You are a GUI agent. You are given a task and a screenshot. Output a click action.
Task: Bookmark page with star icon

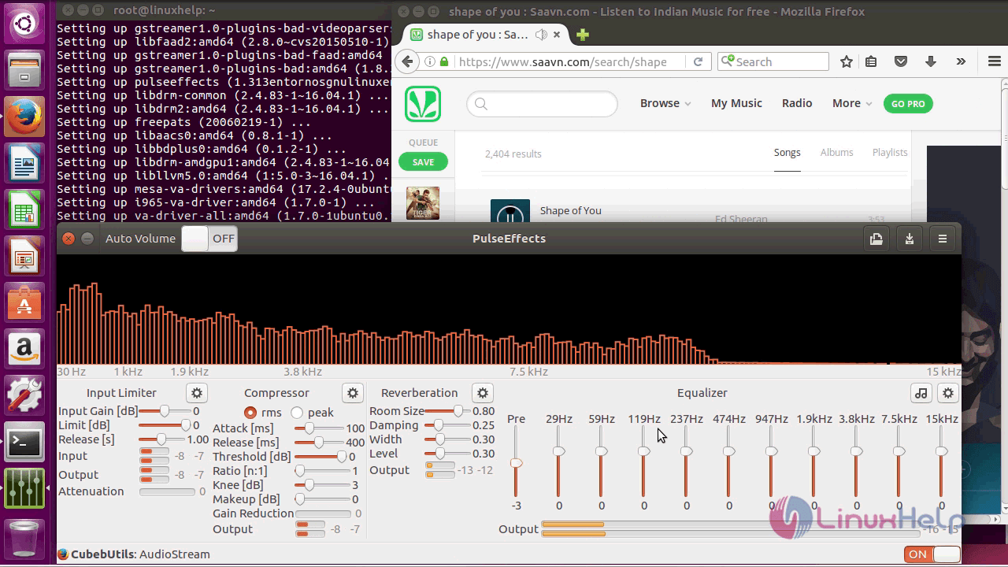pos(847,61)
